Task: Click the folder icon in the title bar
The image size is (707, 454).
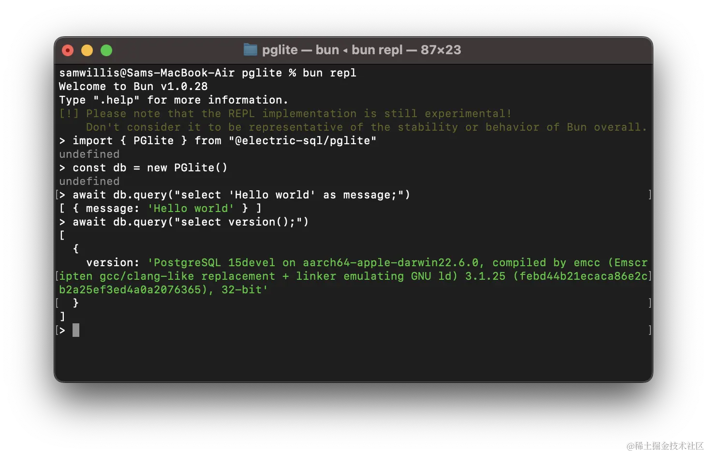Action: 250,49
